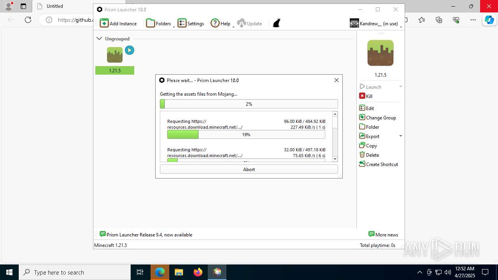Open the Help toolbar menu

point(221,23)
